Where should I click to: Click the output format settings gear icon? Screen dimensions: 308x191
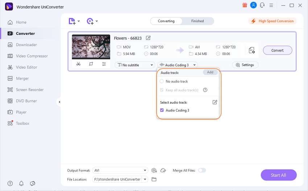click(x=154, y=170)
